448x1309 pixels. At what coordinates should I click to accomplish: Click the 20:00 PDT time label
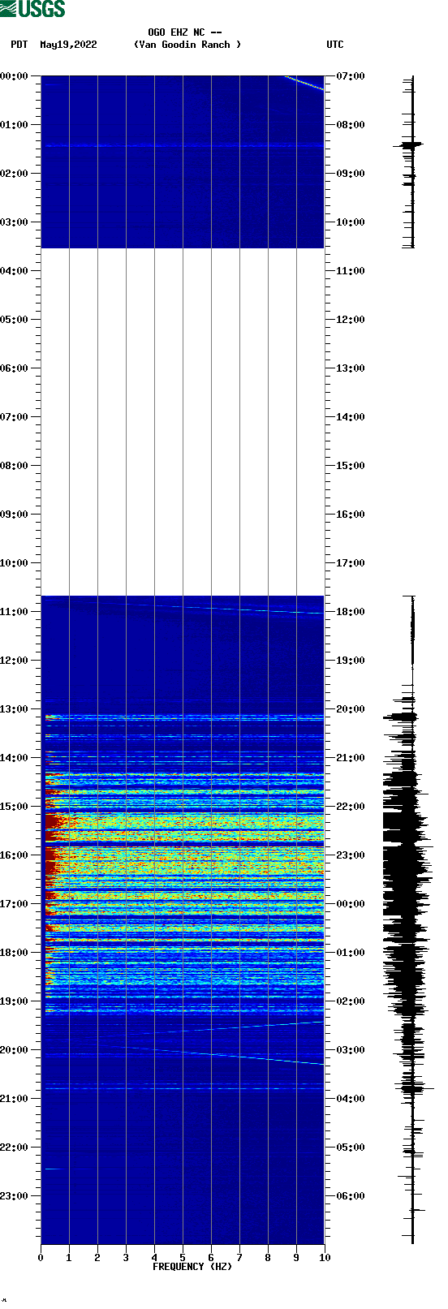(x=15, y=1050)
